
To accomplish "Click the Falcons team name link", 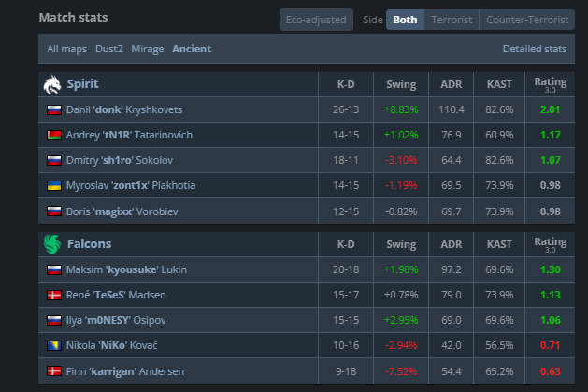I will click(x=89, y=244).
